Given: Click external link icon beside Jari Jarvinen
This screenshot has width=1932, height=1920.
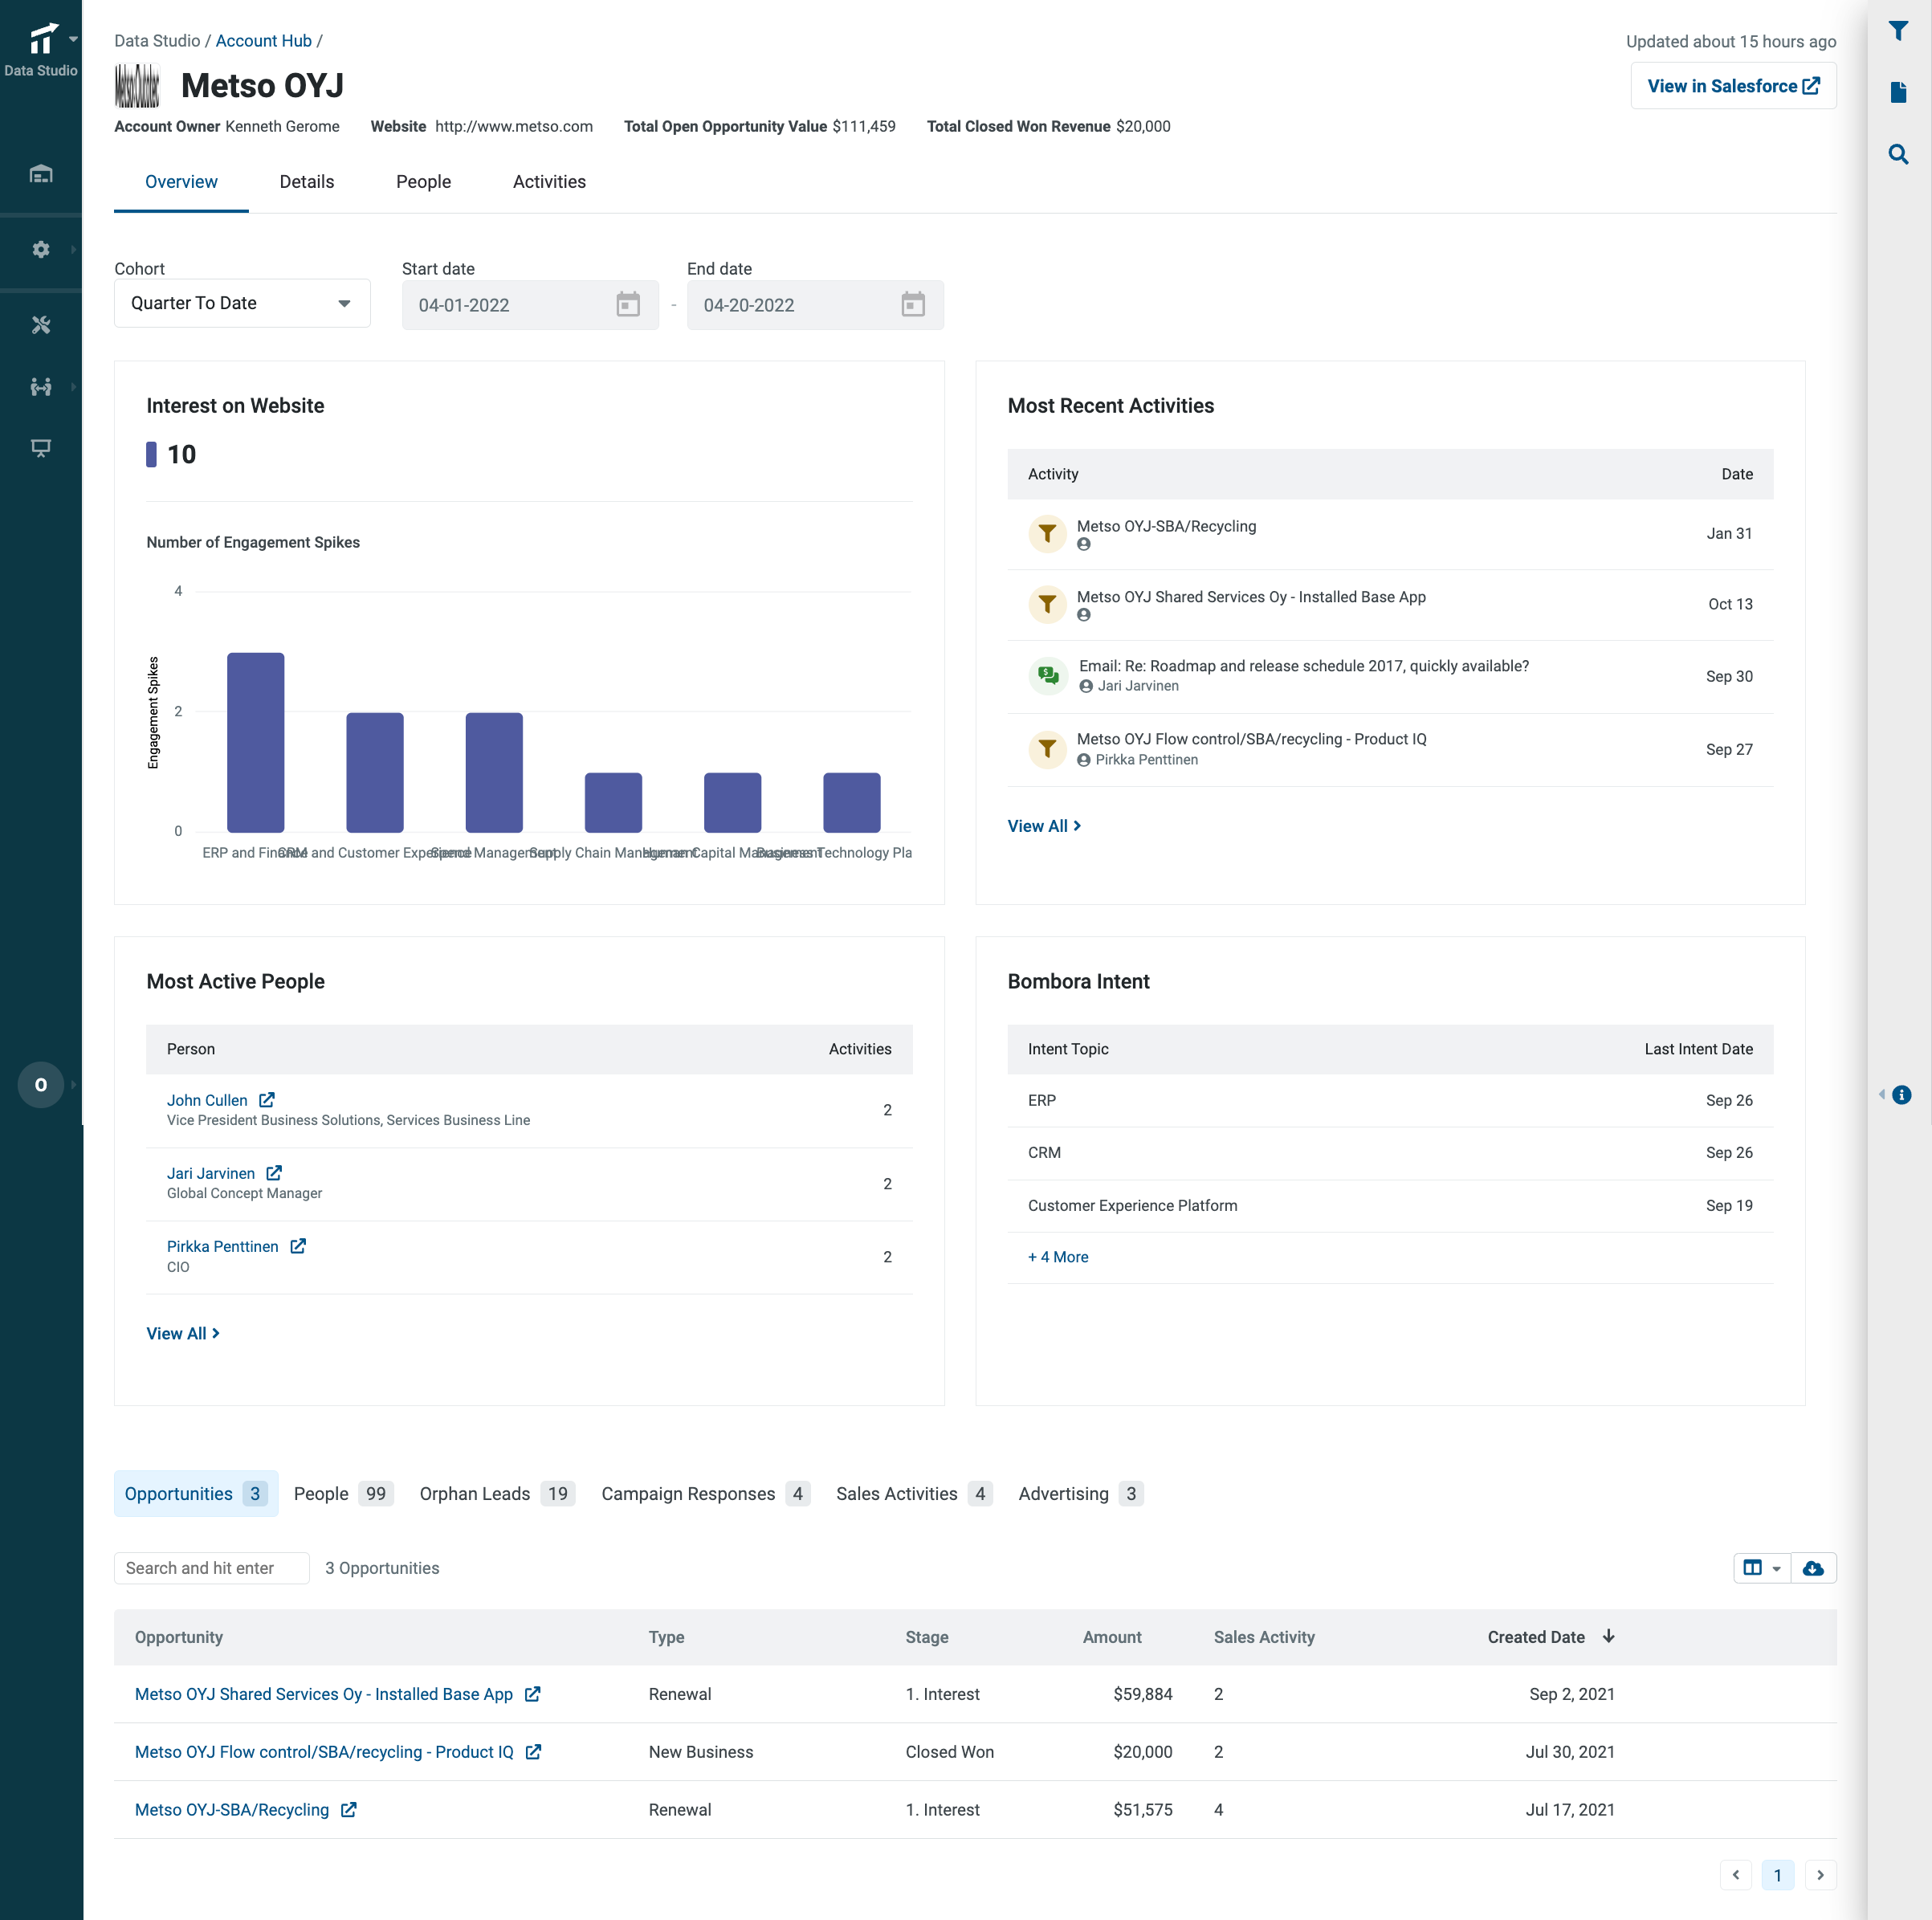Looking at the screenshot, I should [274, 1172].
